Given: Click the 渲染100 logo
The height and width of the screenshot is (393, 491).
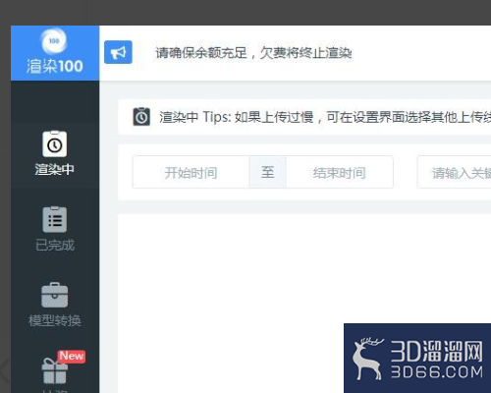Looking at the screenshot, I should point(54,52).
